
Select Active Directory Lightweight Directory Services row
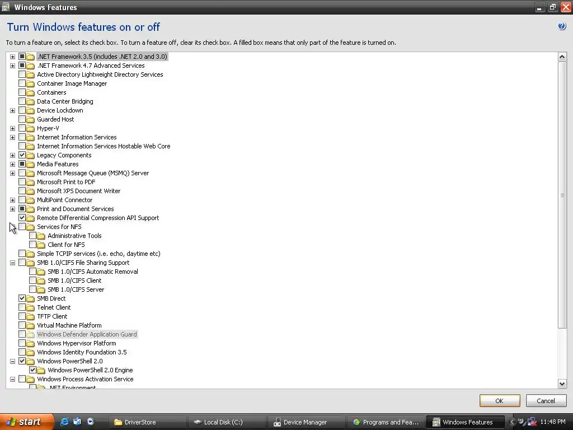(100, 74)
